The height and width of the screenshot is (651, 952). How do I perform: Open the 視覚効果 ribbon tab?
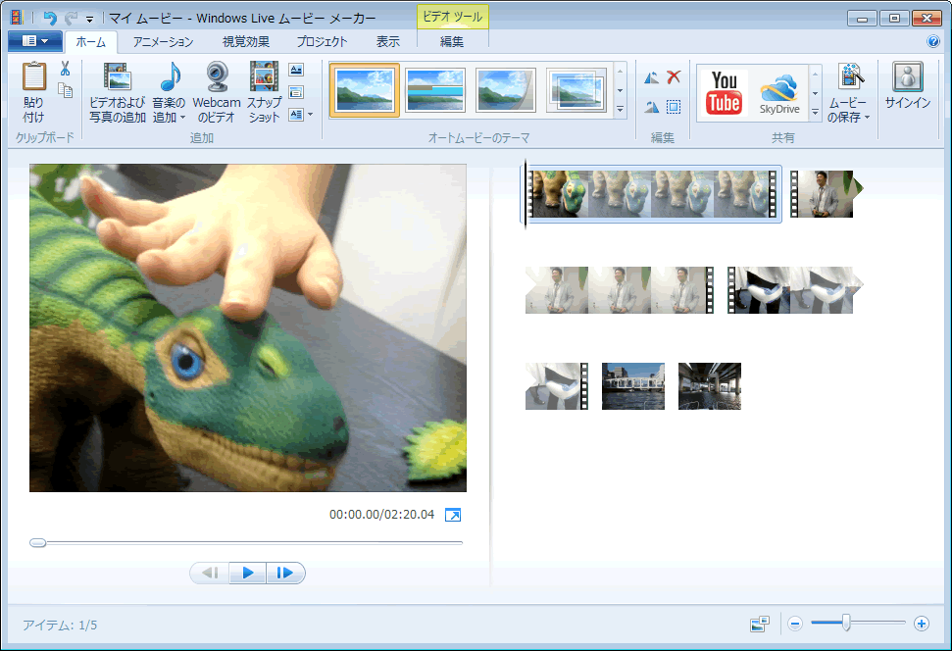245,42
